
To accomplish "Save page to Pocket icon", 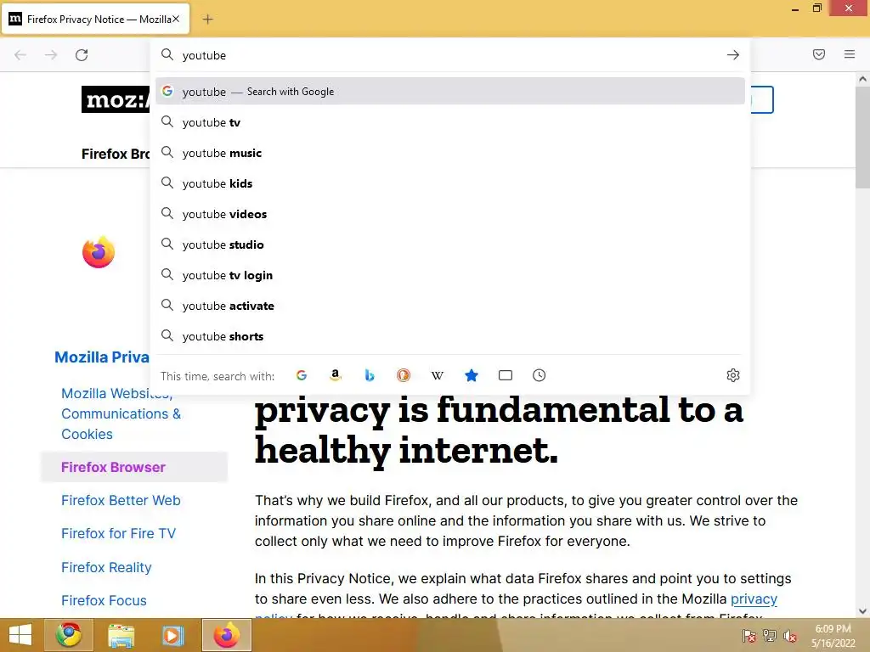I will [x=819, y=54].
